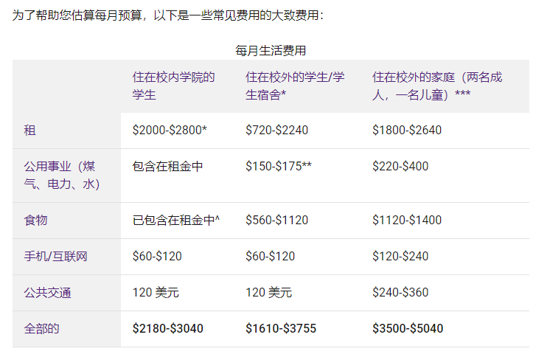This screenshot has height=357, width=547.
Task: Click the $2000-$2800 rent cell
Action: click(x=170, y=130)
